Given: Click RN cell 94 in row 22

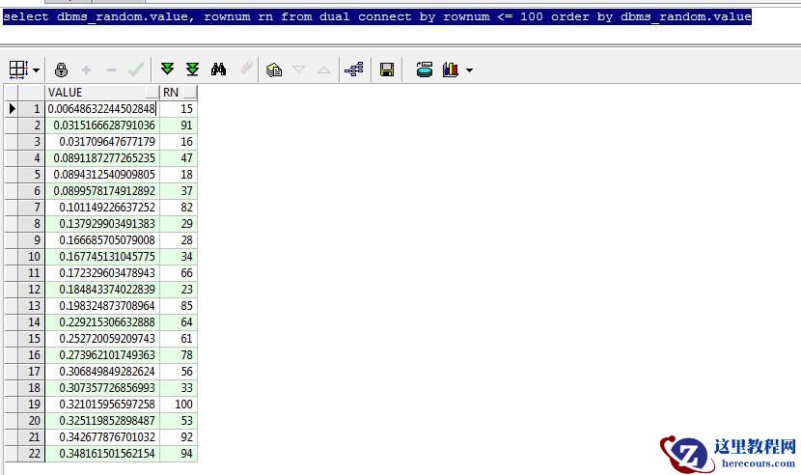Looking at the screenshot, I should pyautogui.click(x=179, y=454).
